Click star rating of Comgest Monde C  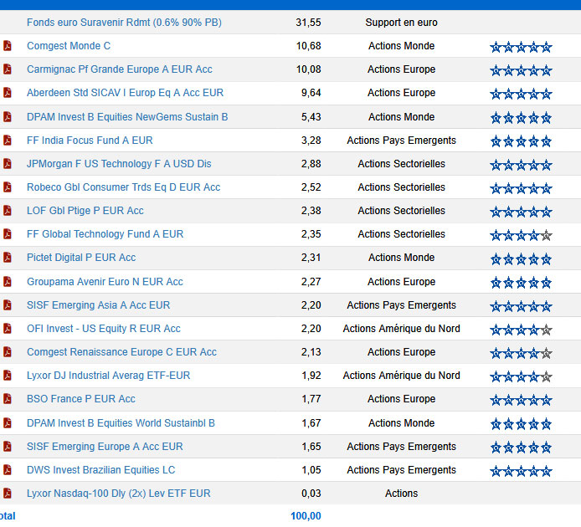coord(521,47)
